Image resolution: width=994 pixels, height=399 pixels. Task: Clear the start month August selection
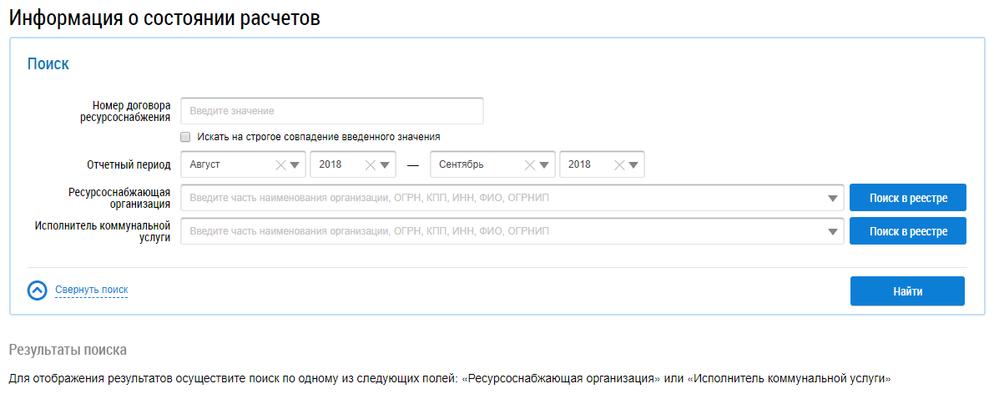coord(280,164)
